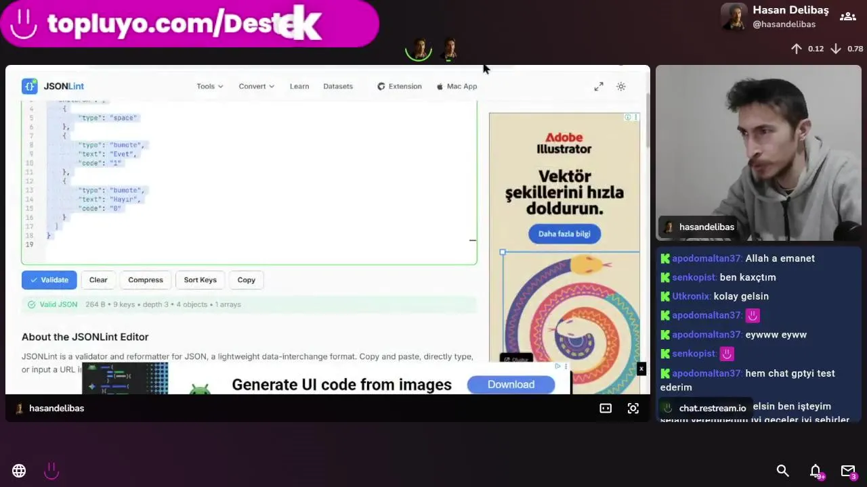Click the smiley logo in pink banner
867x487 pixels.
[x=24, y=24]
